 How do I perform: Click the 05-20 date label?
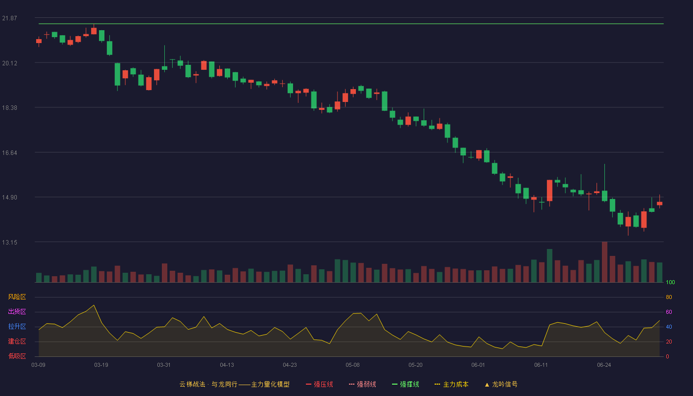(x=416, y=365)
